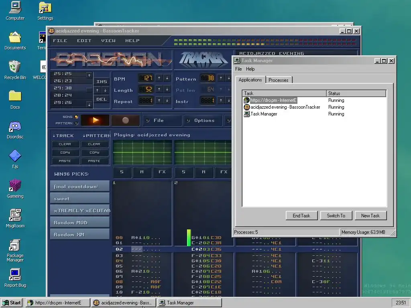Increase Repeat value with the up arrow
The image size is (411, 308).
[x=159, y=100]
